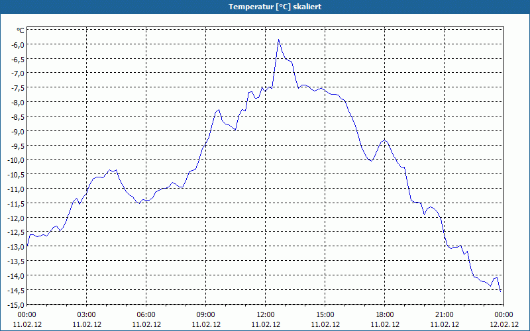Viewport: 530px width, 331px height.
Task: Click the 03:00 time label
Action: tap(87, 315)
